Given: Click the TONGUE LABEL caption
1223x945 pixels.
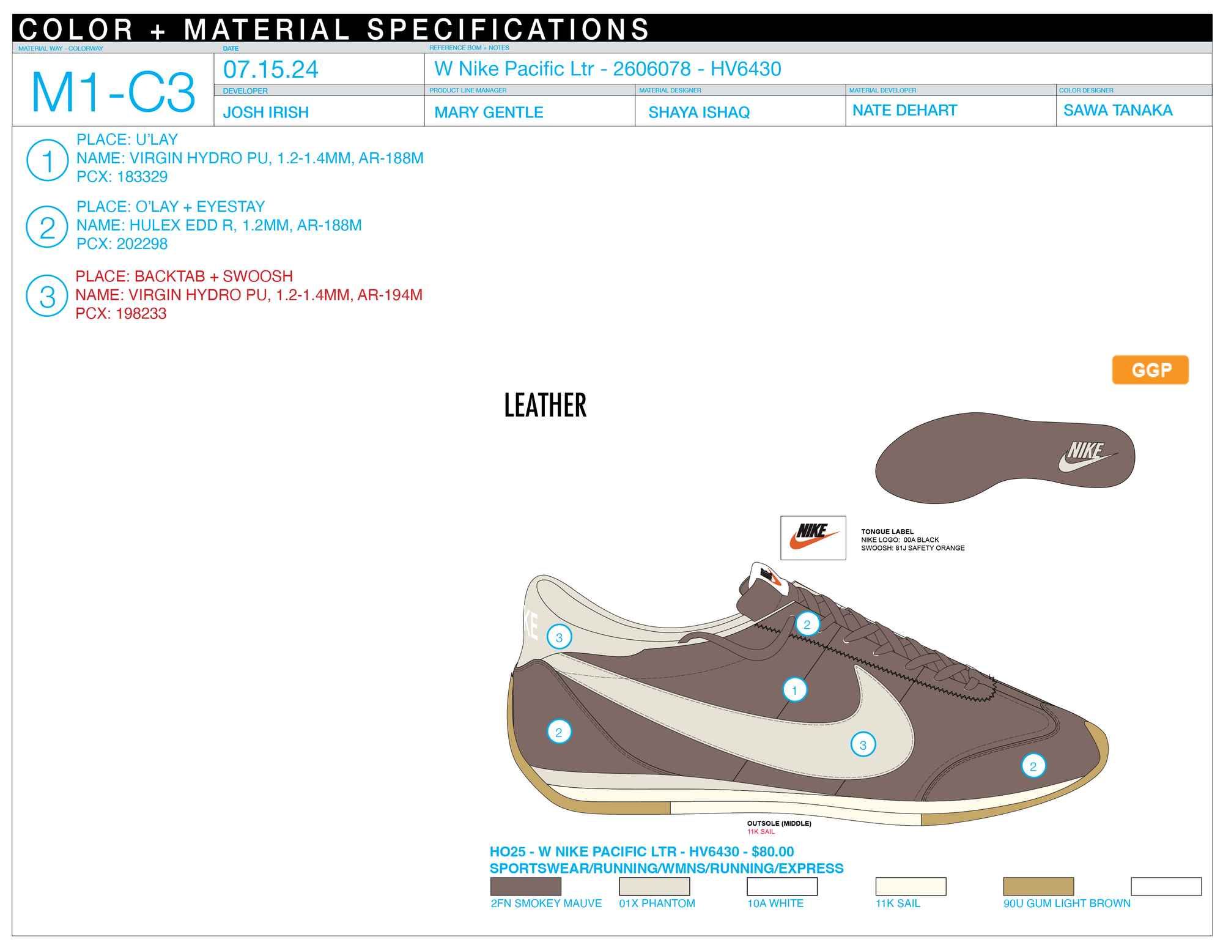Looking at the screenshot, I should click(x=887, y=532).
